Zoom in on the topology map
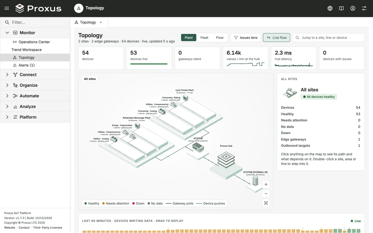Viewport: 373px width, 233px height. pos(266,184)
